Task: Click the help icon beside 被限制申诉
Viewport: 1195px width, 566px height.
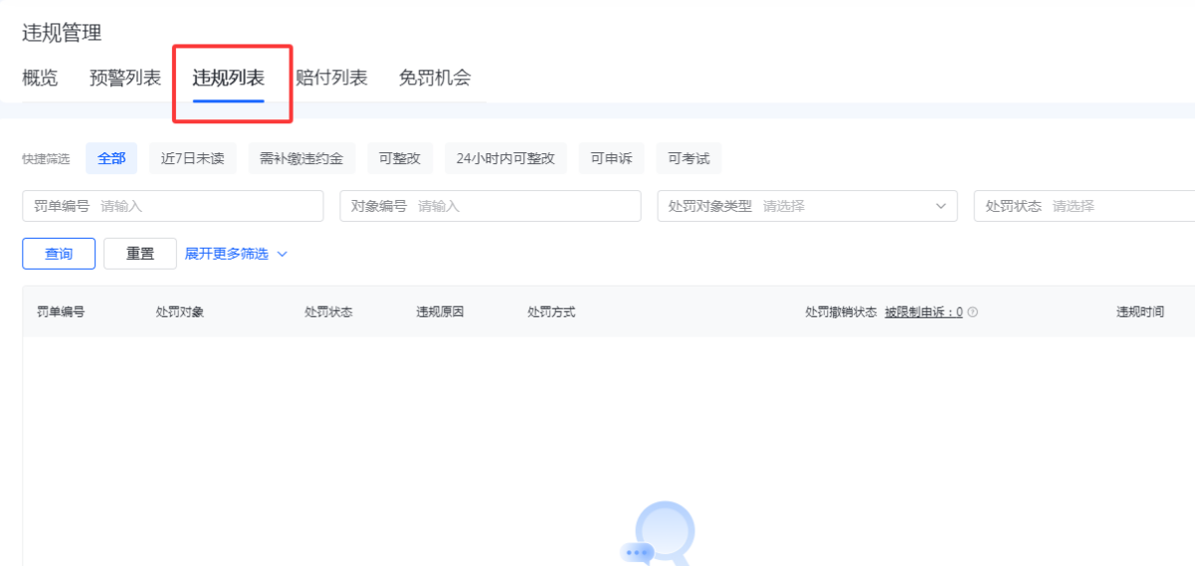Action: pos(972,312)
